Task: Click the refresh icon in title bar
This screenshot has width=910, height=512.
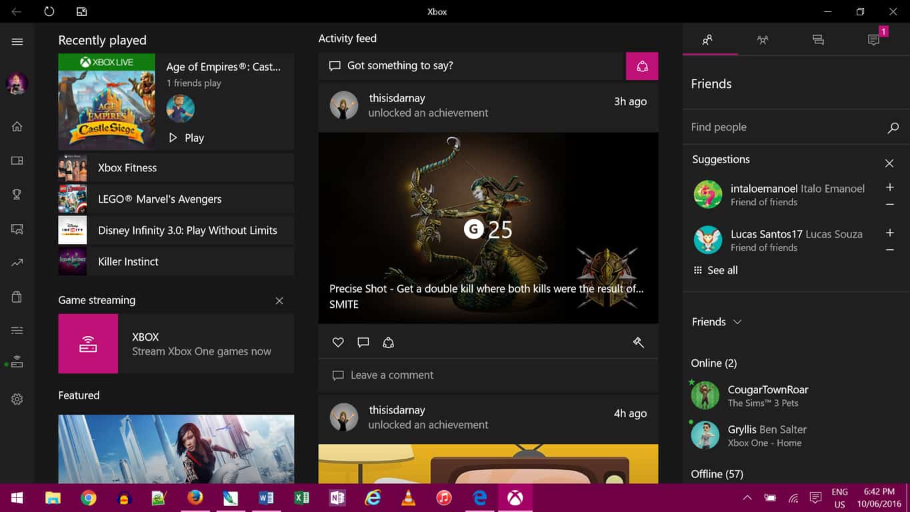Action: [x=49, y=11]
